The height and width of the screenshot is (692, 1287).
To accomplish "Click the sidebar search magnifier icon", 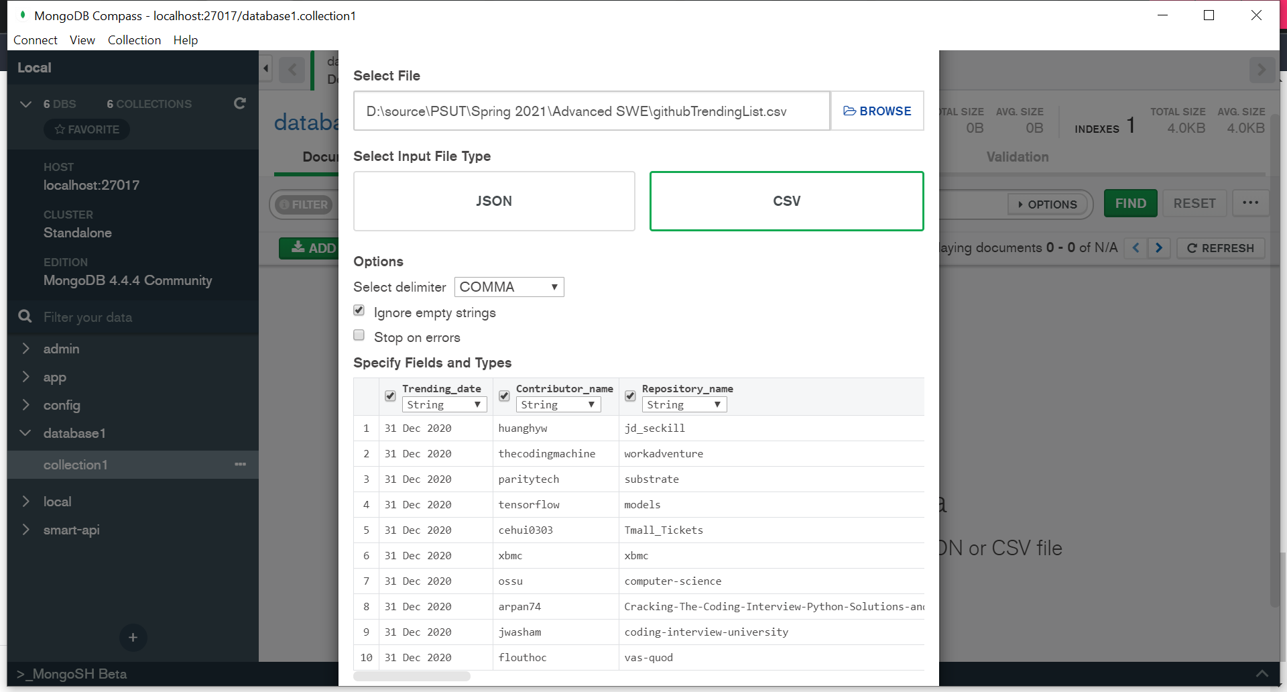I will 25,316.
